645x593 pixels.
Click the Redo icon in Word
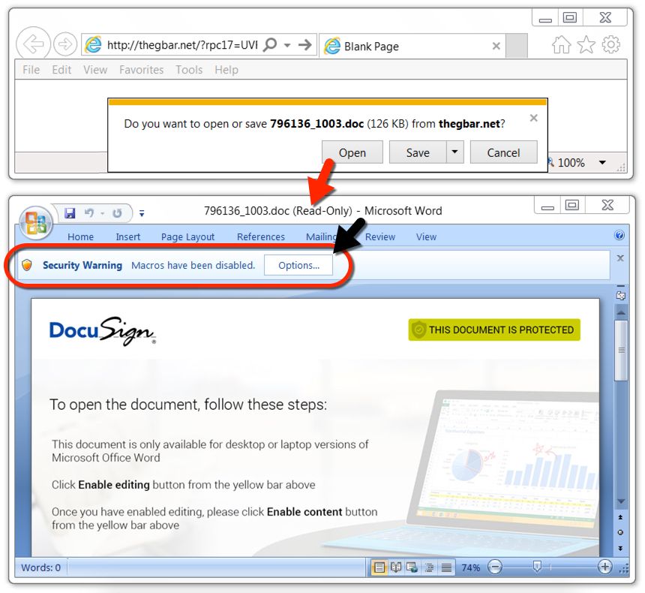coord(117,213)
